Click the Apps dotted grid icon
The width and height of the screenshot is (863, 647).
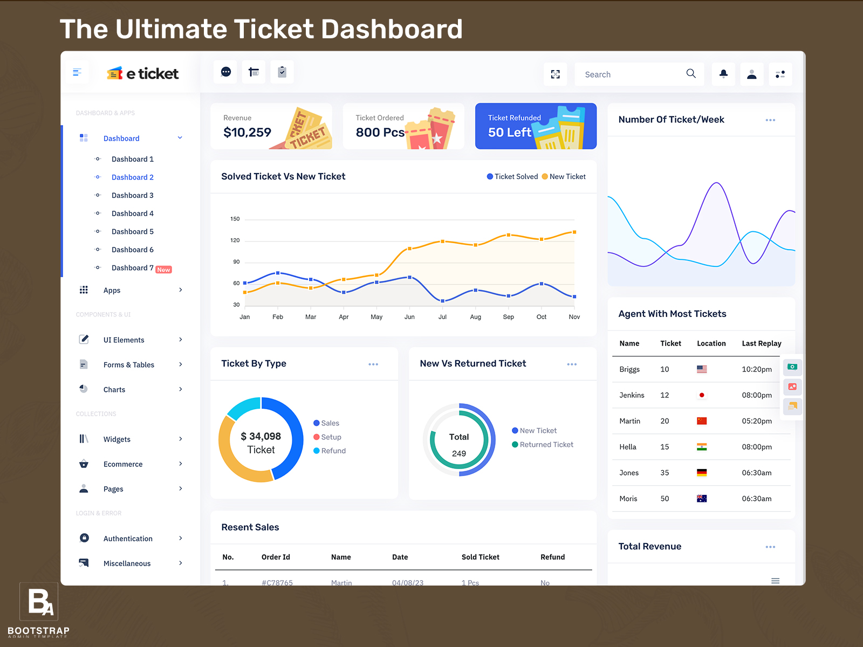[84, 290]
